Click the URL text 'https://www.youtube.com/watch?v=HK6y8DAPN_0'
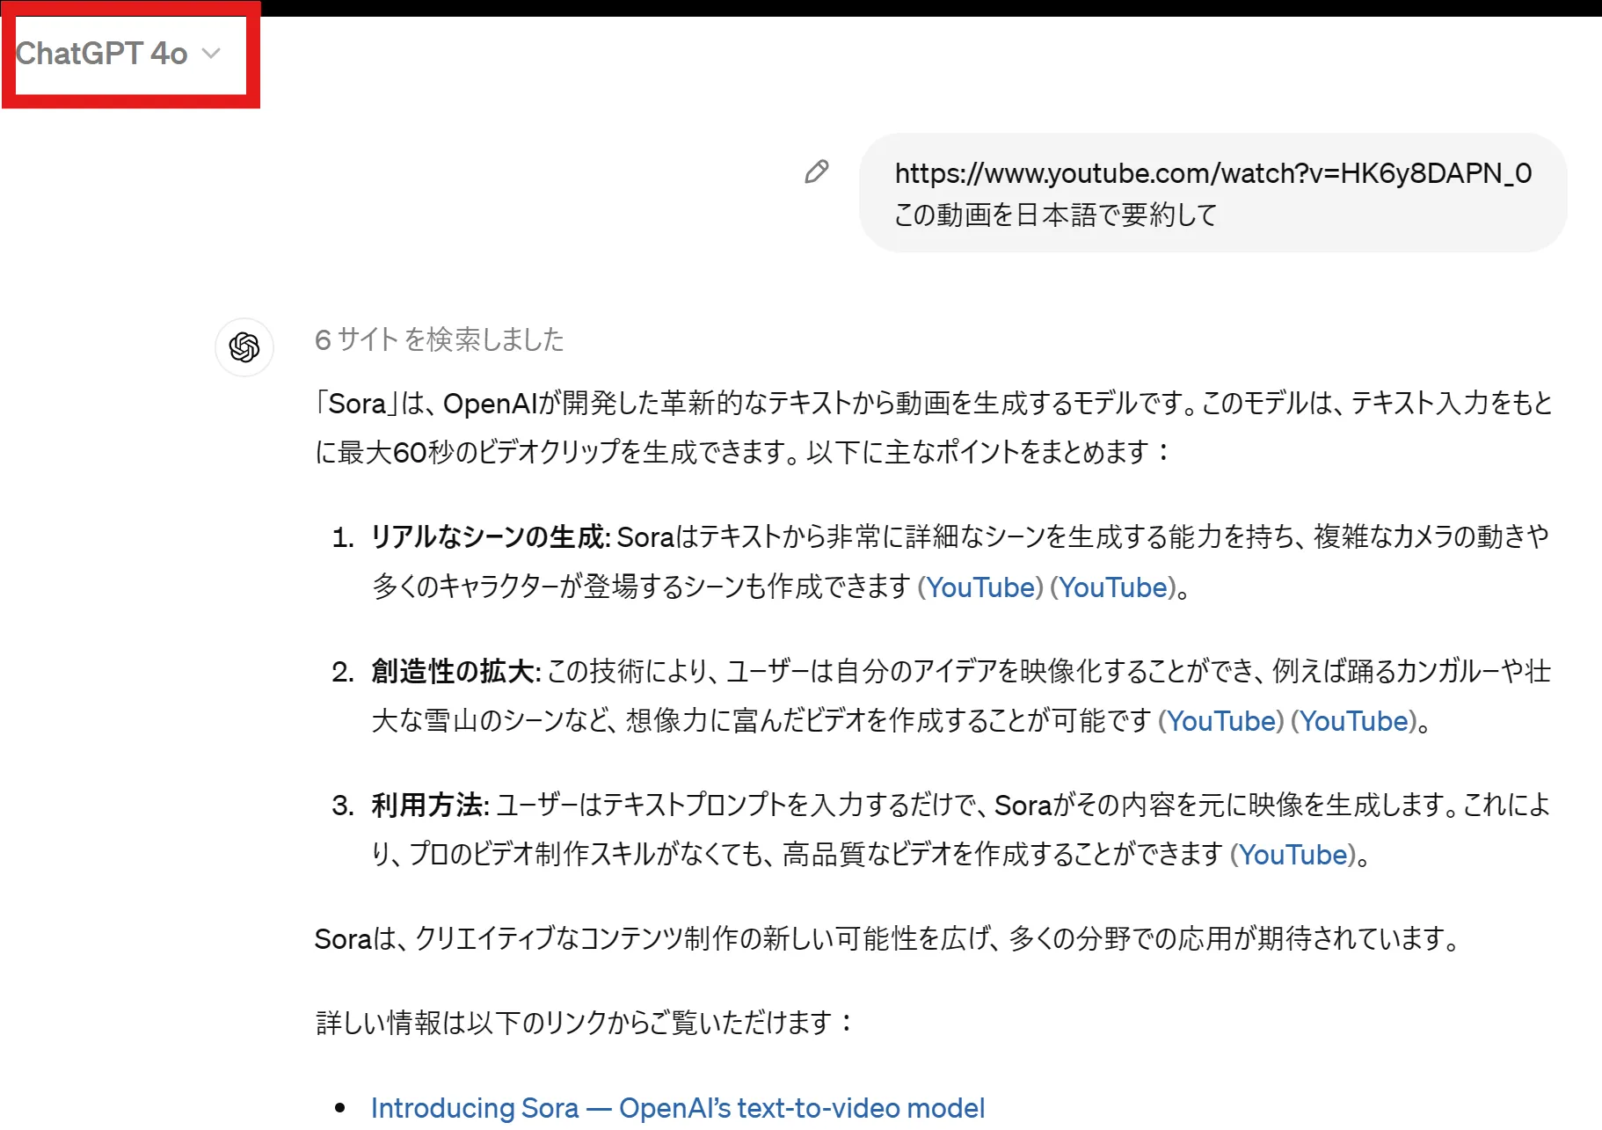This screenshot has width=1602, height=1130. 1213,173
